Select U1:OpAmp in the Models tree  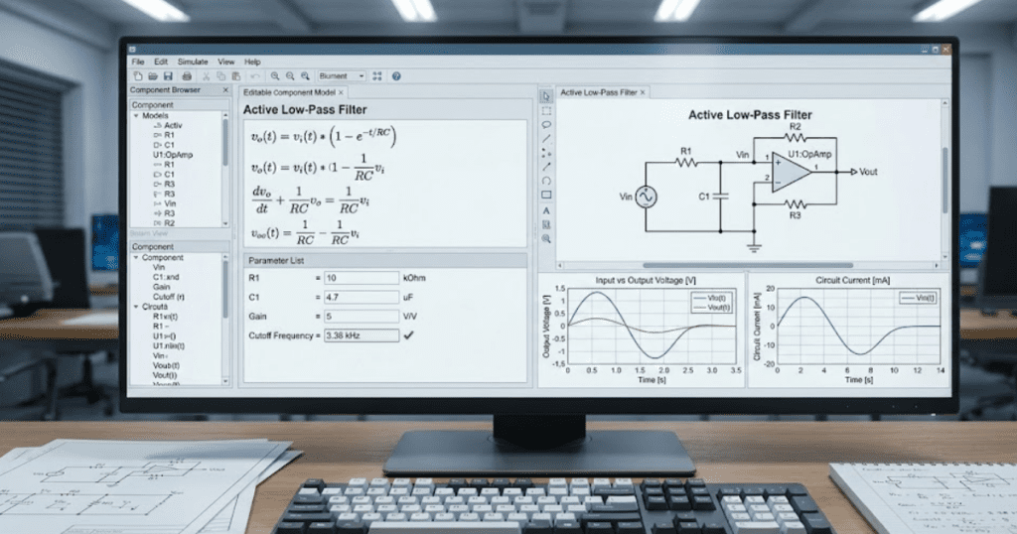(172, 155)
